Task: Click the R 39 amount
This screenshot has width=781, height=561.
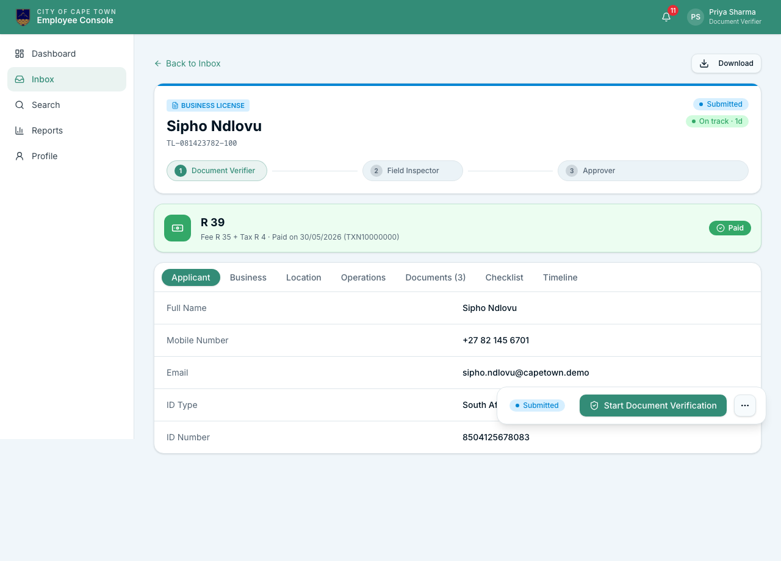Action: (x=213, y=223)
